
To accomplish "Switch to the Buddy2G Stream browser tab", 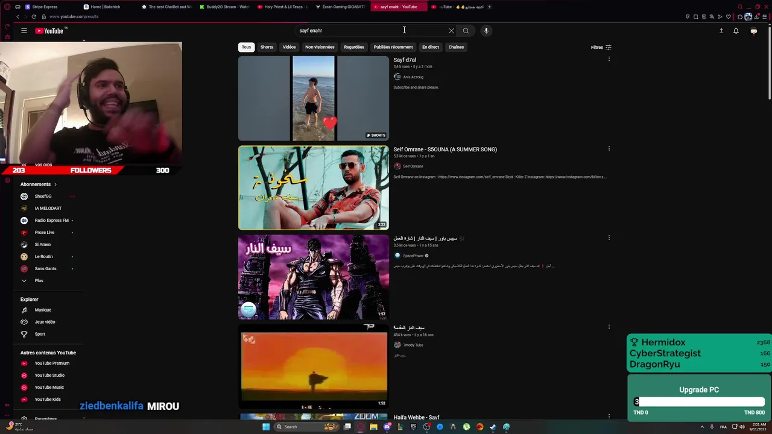I will (224, 7).
